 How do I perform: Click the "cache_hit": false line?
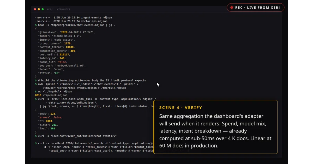53,62
